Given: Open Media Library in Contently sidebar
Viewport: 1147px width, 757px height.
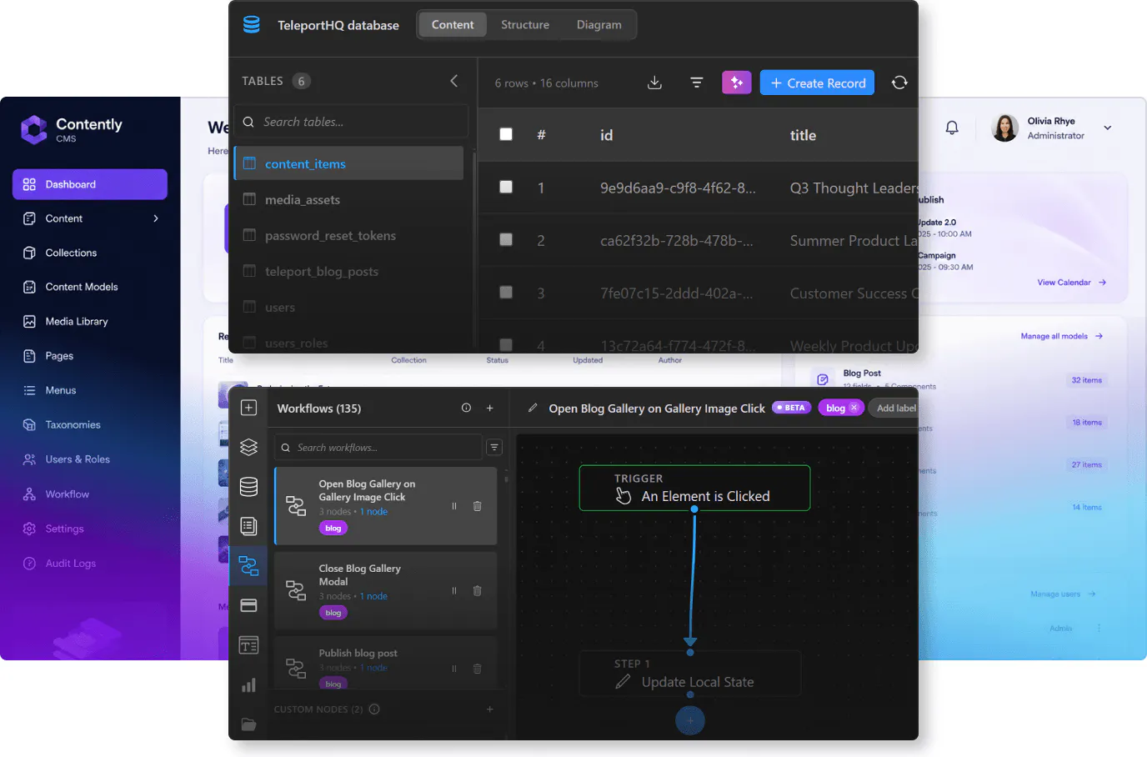Looking at the screenshot, I should (x=90, y=322).
